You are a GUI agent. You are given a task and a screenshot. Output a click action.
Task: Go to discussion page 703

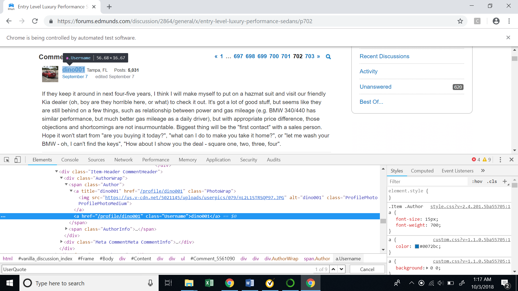310,56
